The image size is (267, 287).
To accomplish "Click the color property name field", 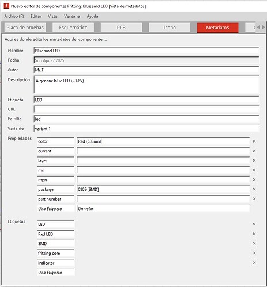I will [55, 141].
